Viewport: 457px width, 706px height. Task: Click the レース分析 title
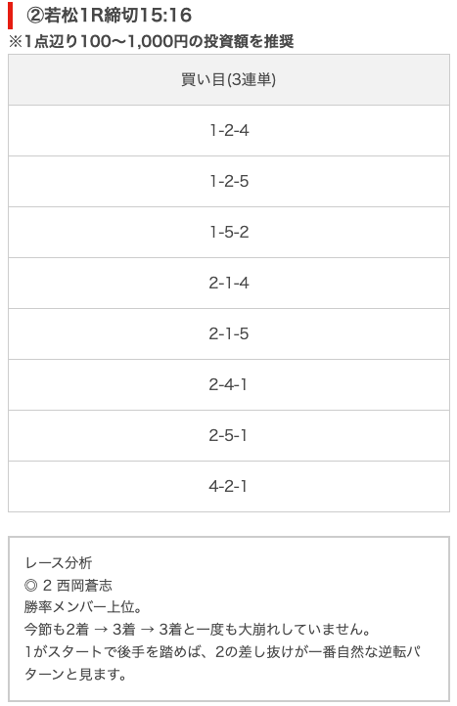pyautogui.click(x=59, y=563)
